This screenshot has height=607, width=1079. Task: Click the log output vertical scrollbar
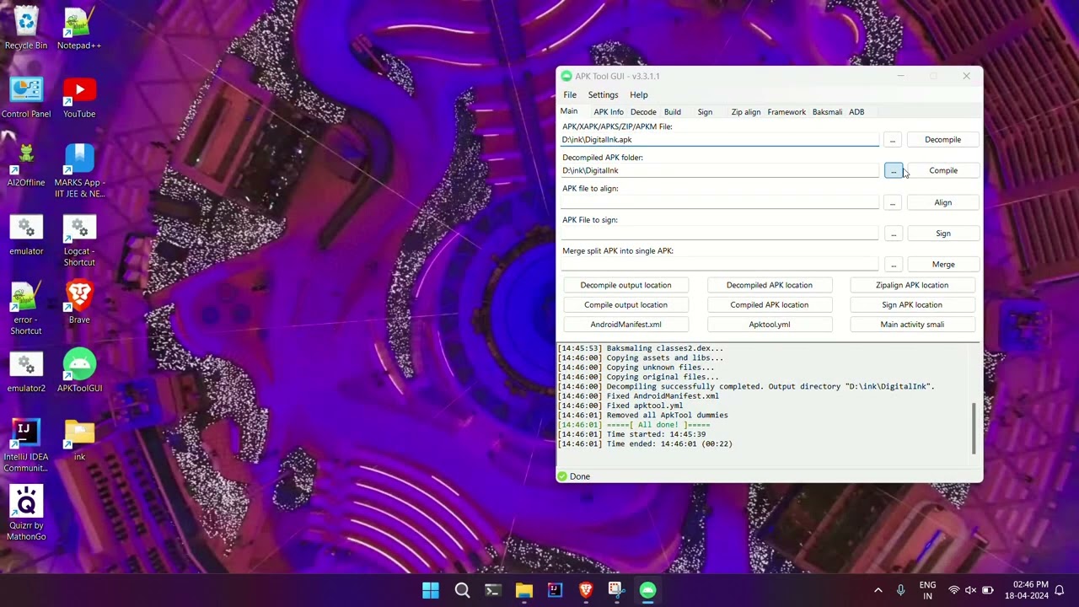(974, 427)
